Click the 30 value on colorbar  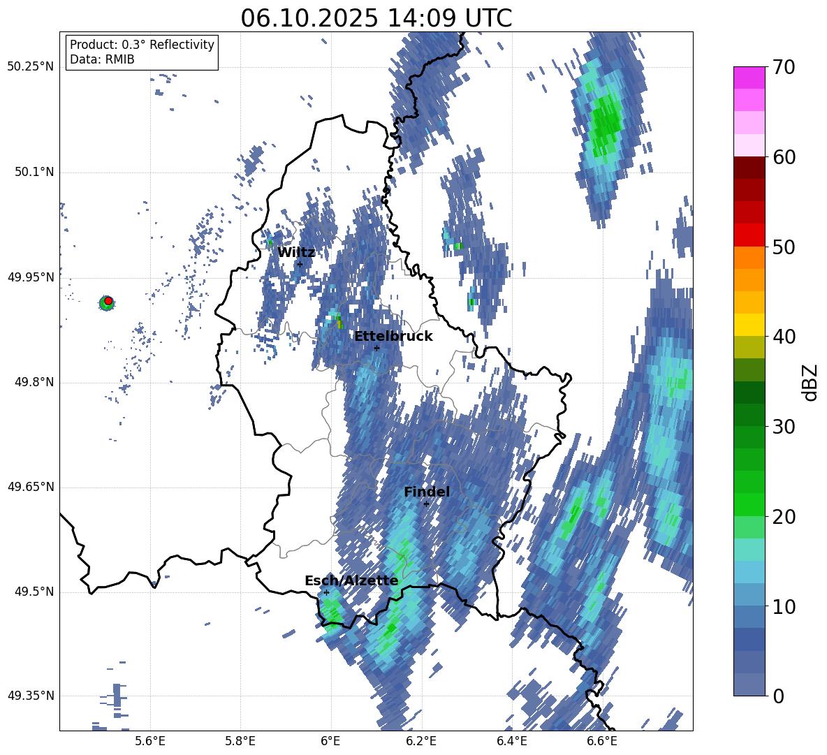784,427
